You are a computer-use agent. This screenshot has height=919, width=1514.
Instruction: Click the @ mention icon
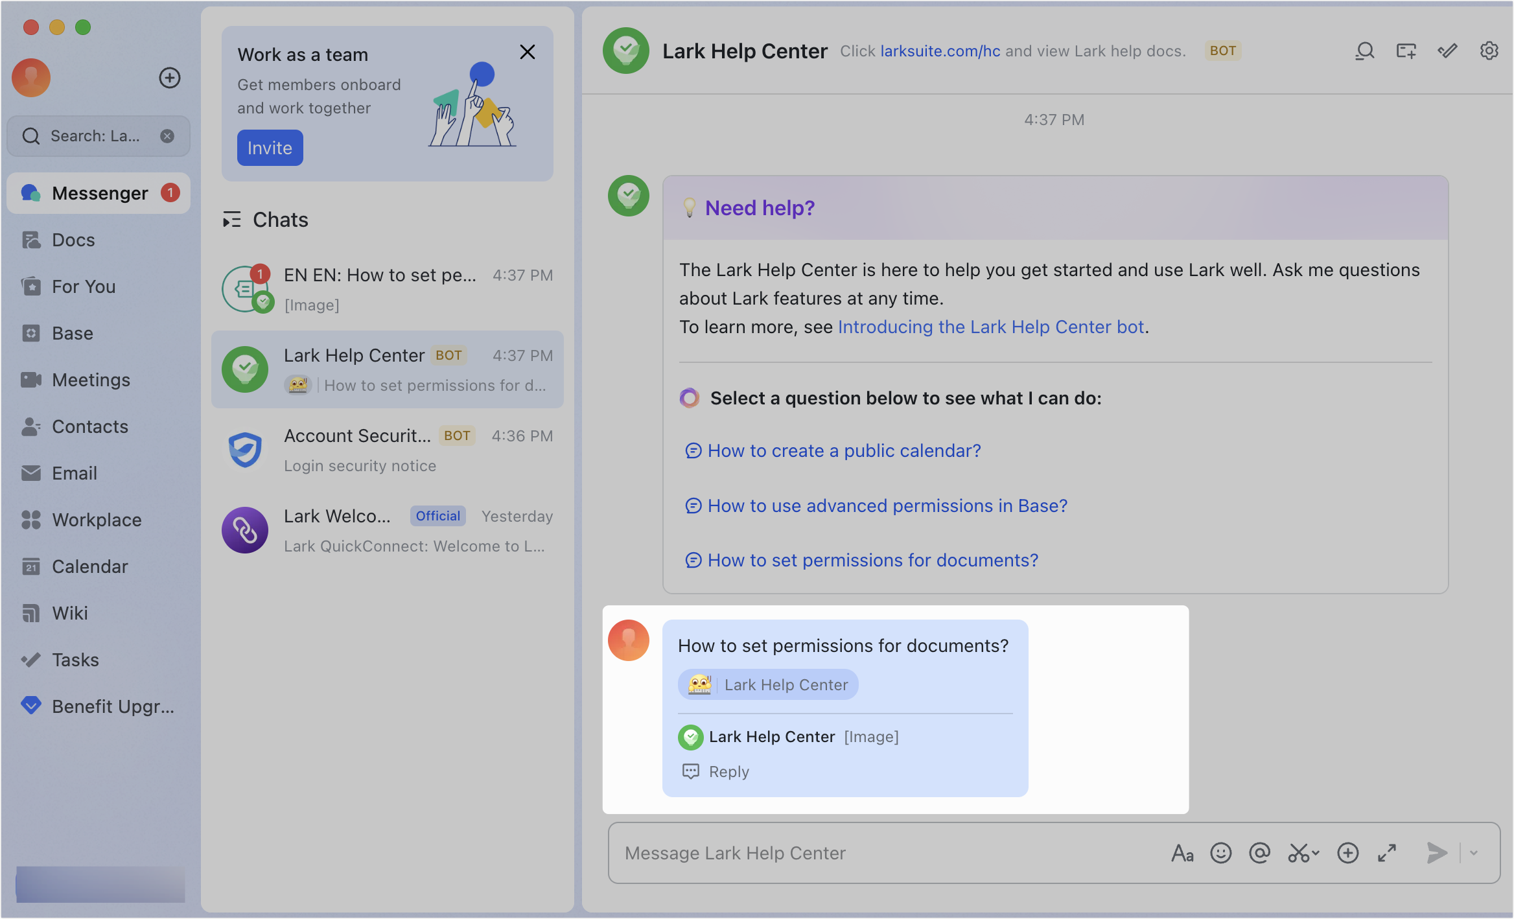point(1259,853)
